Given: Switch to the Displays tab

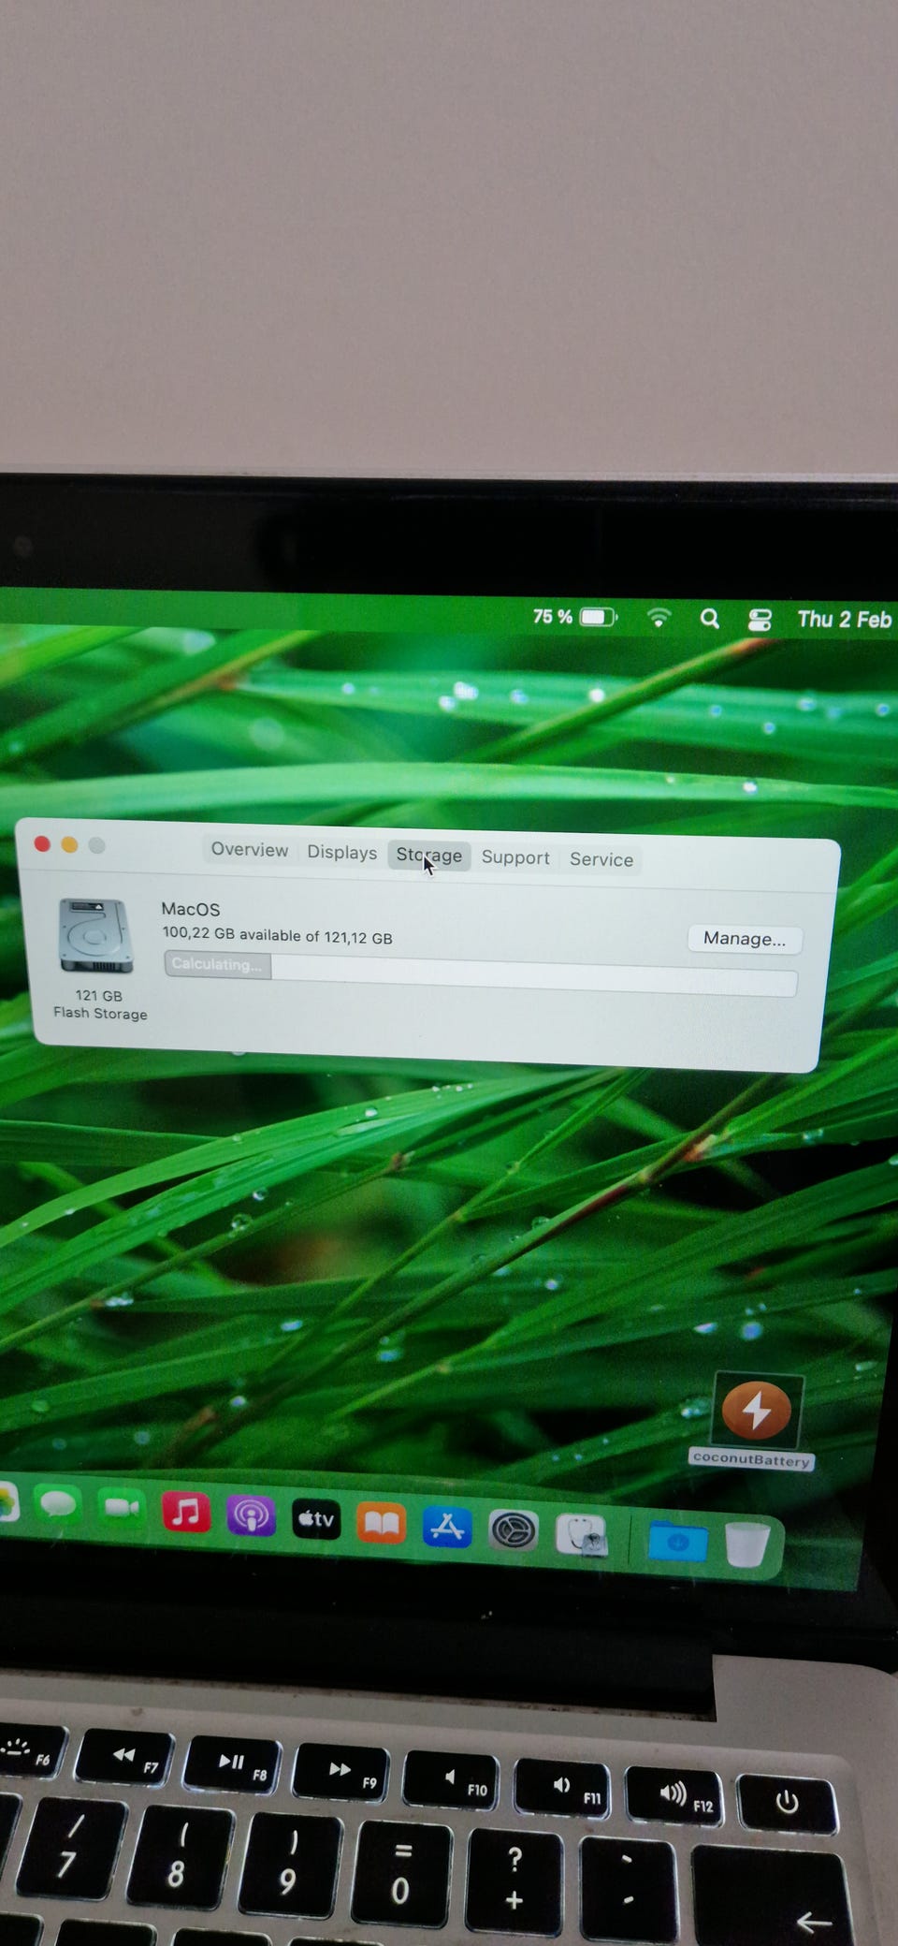Looking at the screenshot, I should 341,852.
